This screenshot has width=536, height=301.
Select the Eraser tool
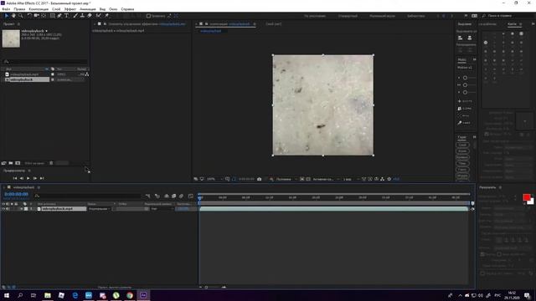pyautogui.click(x=90, y=16)
